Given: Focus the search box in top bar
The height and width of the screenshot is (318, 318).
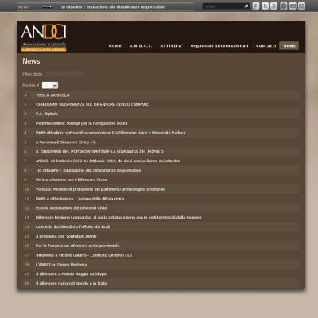Looking at the screenshot, I should 223,6.
